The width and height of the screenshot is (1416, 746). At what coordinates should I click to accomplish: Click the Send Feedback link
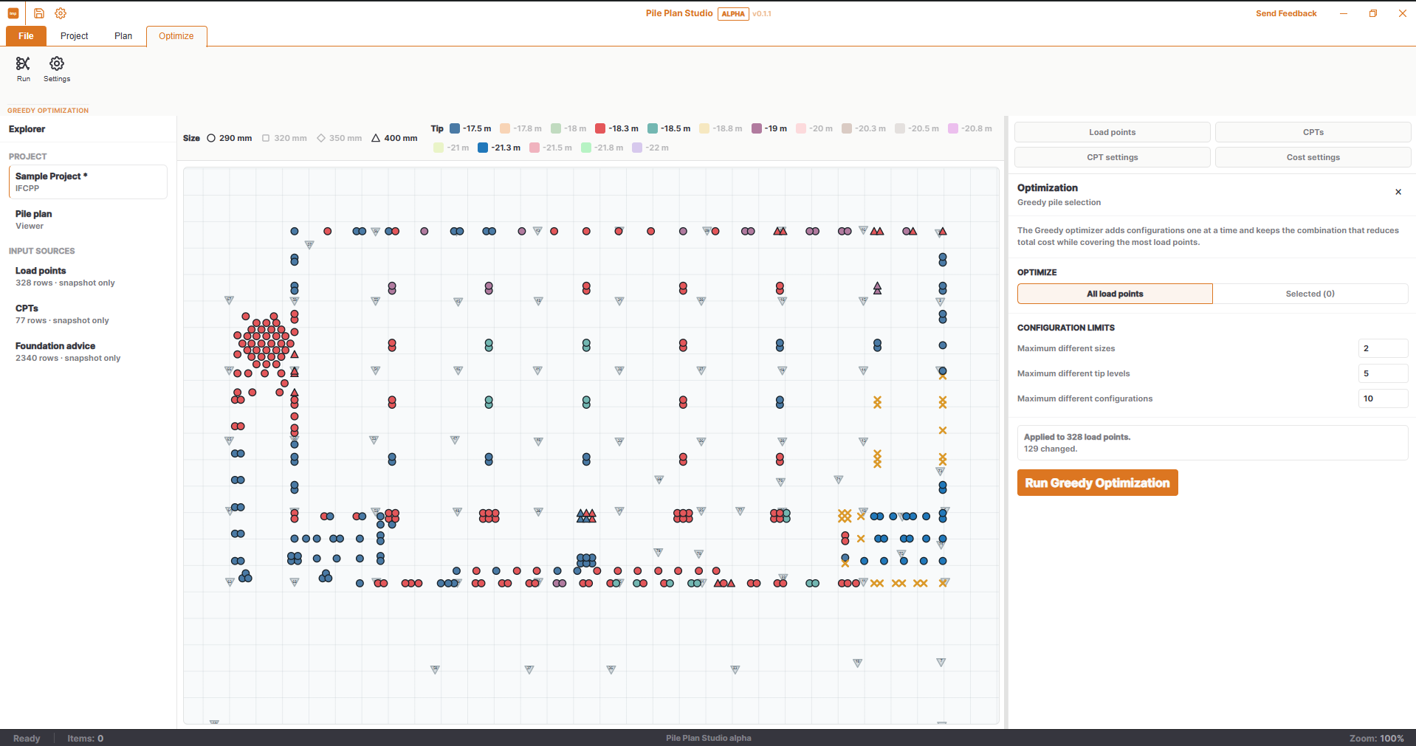click(1286, 13)
